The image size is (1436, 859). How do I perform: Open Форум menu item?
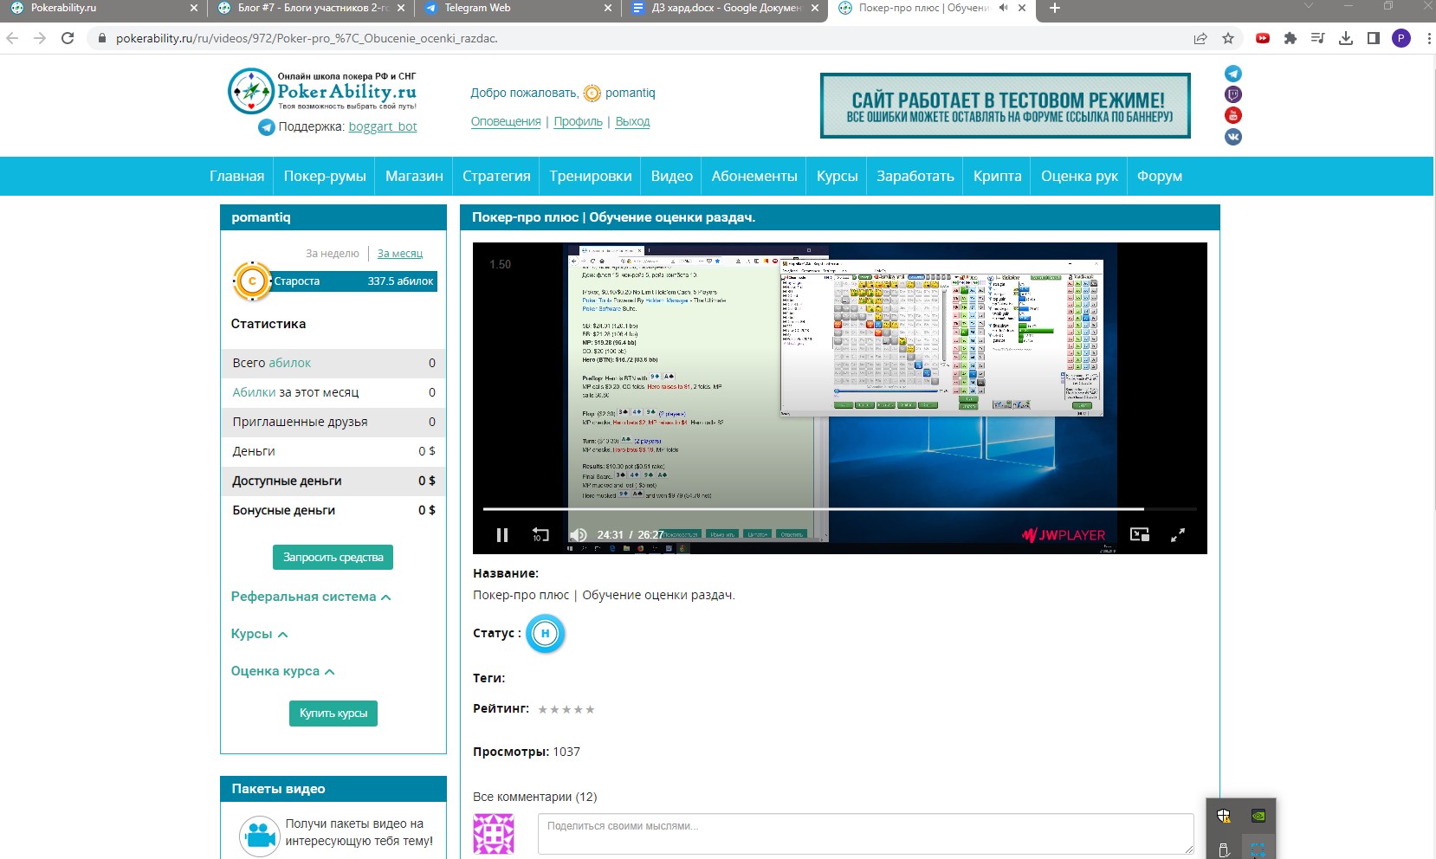point(1160,176)
